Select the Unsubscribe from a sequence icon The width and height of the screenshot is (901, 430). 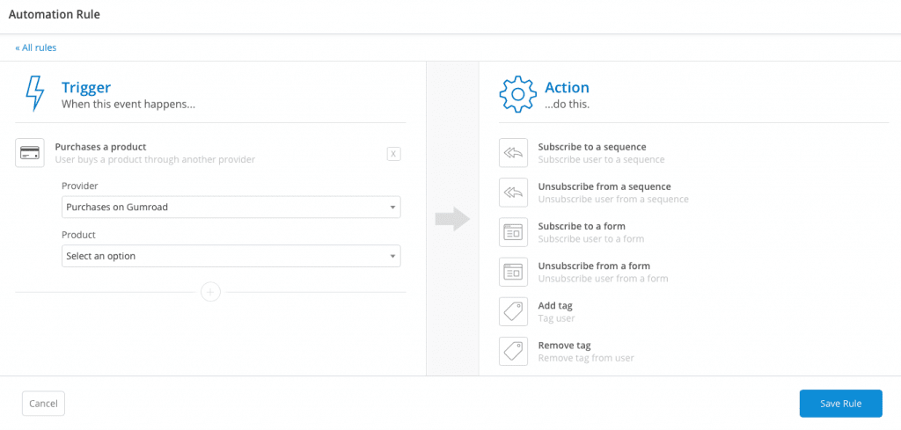click(x=513, y=193)
